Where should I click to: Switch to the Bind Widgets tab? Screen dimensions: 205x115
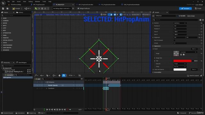tap(21, 63)
